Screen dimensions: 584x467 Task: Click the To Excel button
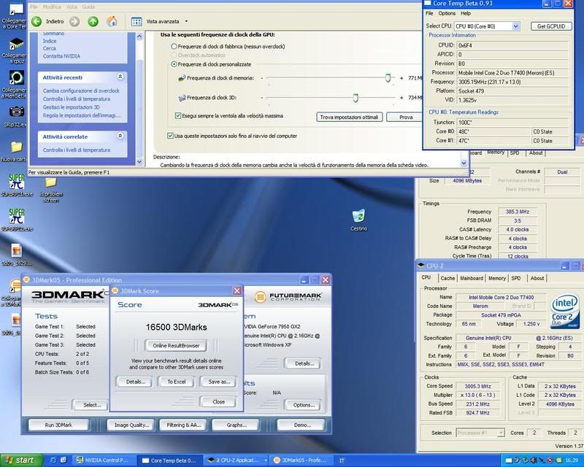[x=176, y=382]
